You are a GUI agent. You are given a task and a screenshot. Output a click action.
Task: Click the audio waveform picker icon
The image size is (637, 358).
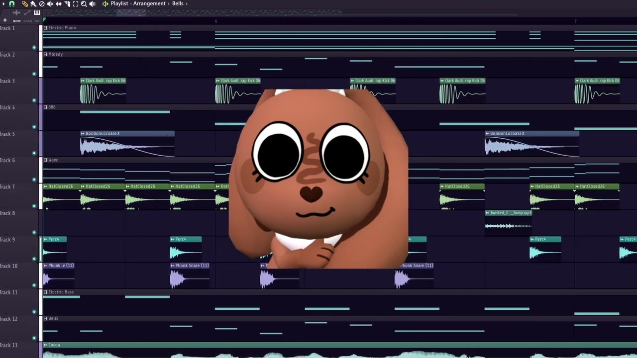coord(16,12)
